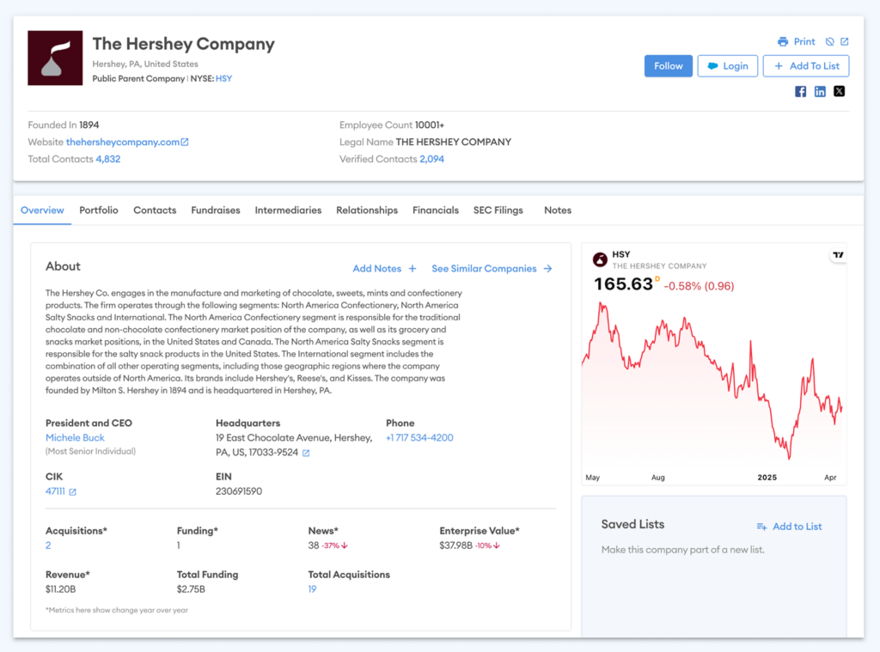Click 'Hershey, PA, United States' location text
The image size is (880, 652).
point(145,64)
